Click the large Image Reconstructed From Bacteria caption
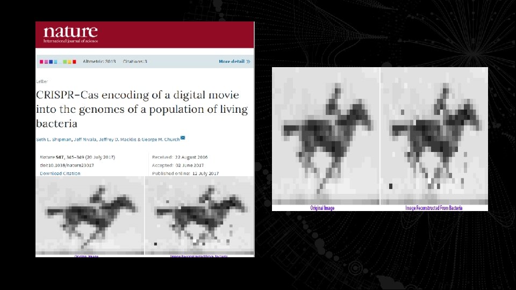 (434, 208)
